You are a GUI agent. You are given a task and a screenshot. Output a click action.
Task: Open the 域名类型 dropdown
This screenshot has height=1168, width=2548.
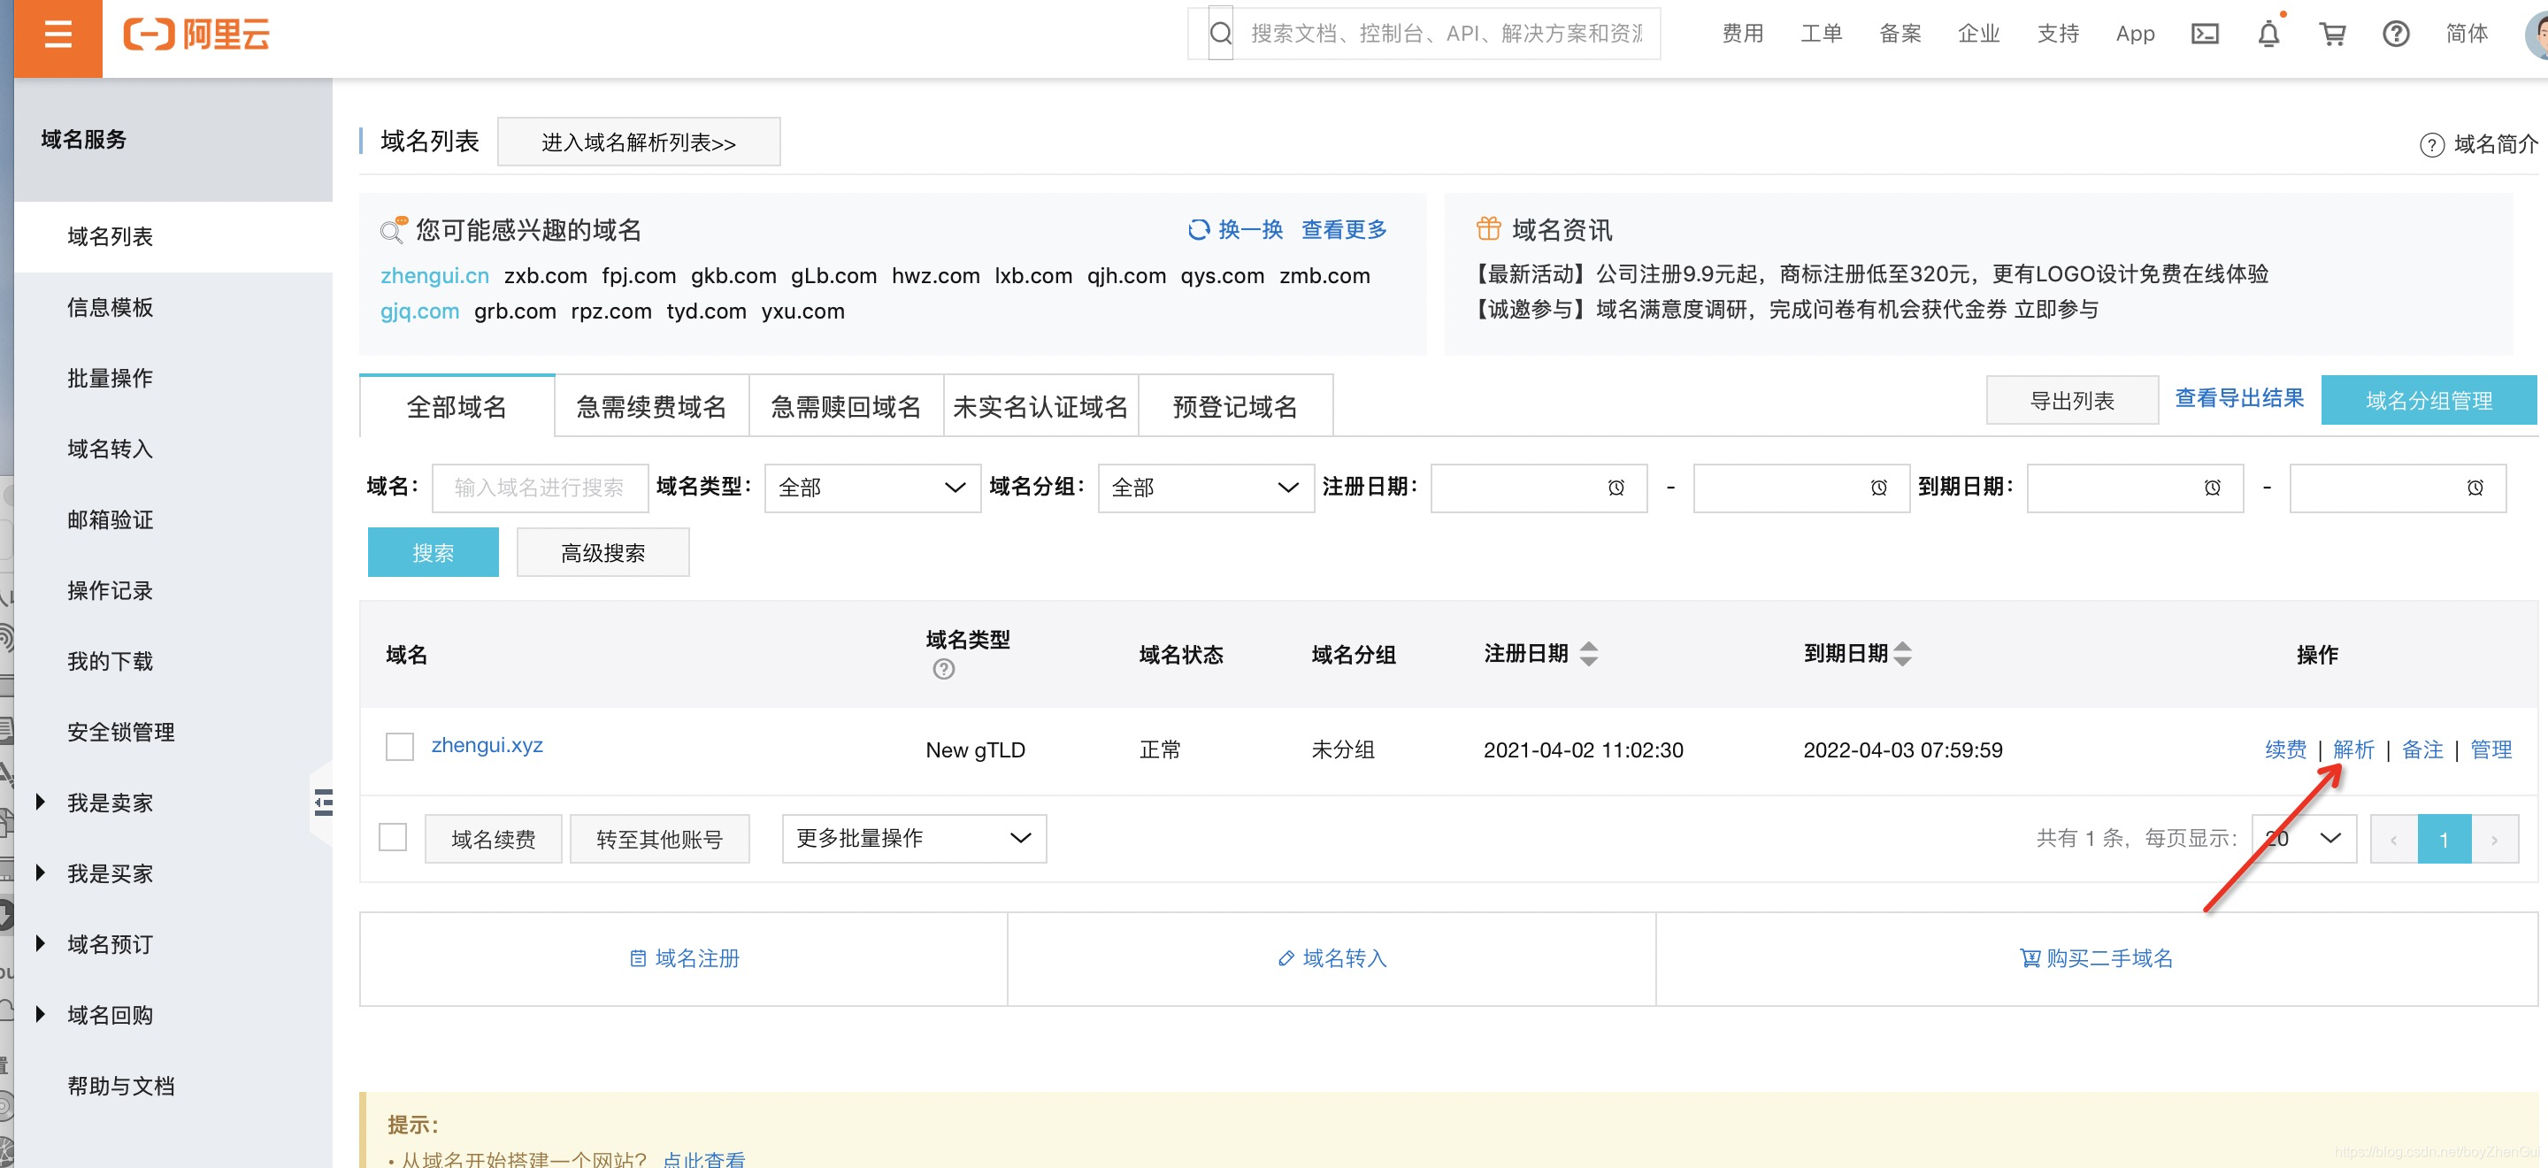pyautogui.click(x=872, y=488)
